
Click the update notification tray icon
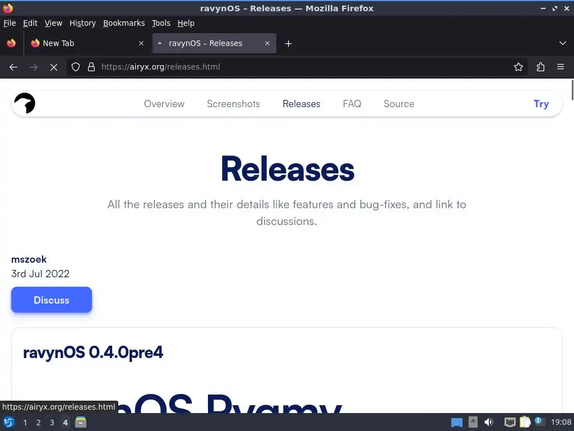540,421
